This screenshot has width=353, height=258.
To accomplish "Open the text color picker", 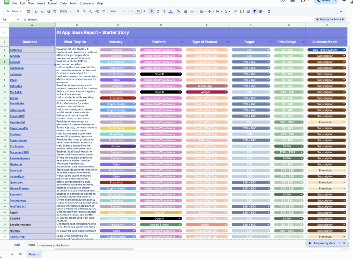I will [x=171, y=11].
